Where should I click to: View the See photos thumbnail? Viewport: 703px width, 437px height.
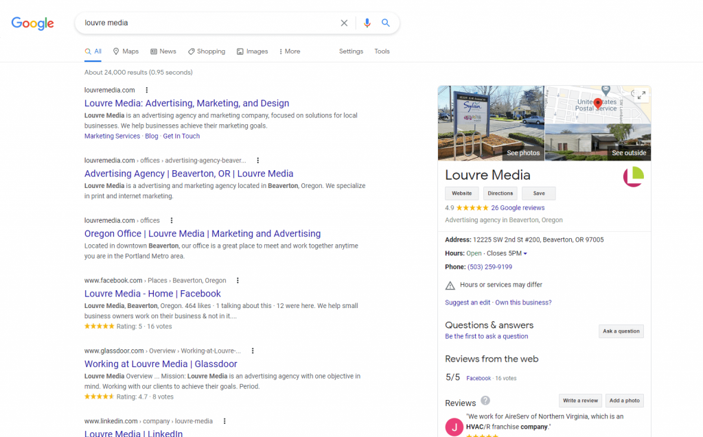491,123
